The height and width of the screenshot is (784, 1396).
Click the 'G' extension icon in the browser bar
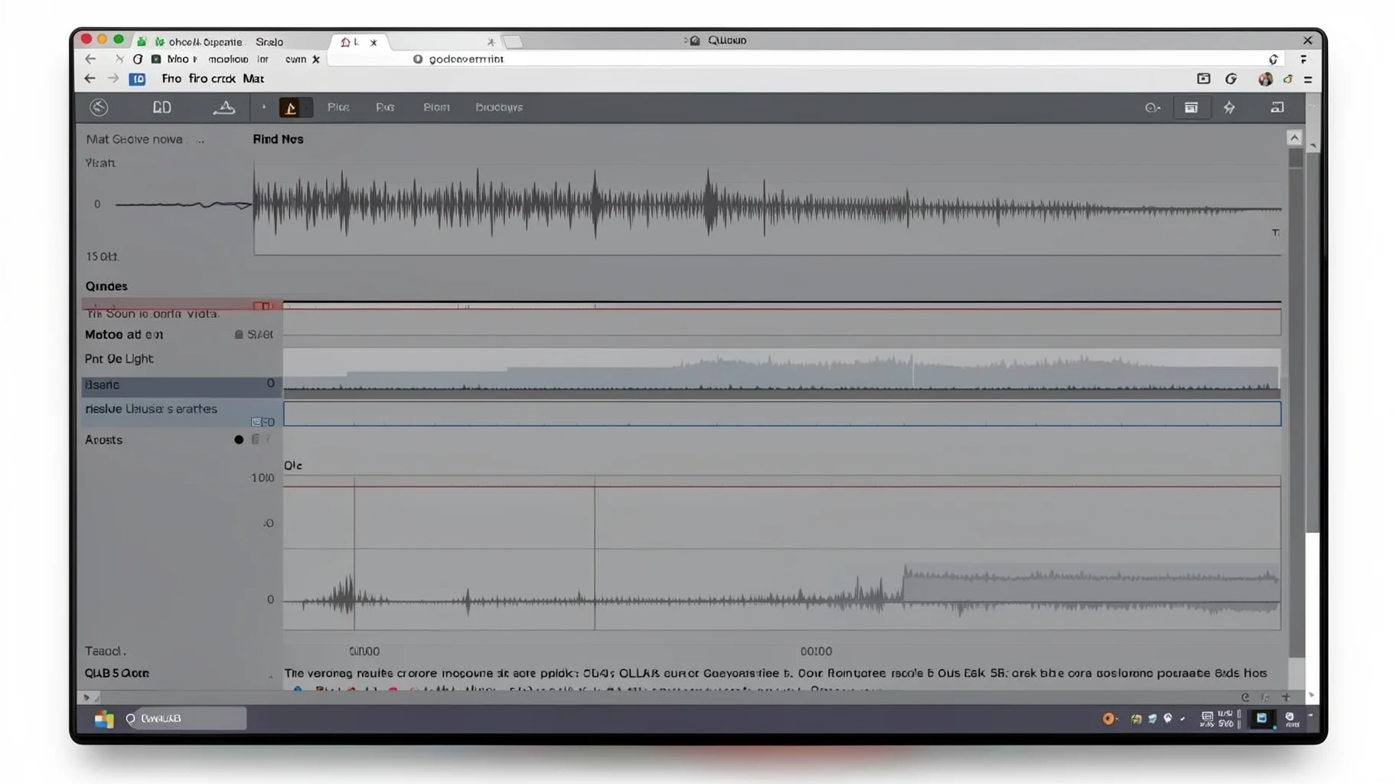coord(1231,79)
